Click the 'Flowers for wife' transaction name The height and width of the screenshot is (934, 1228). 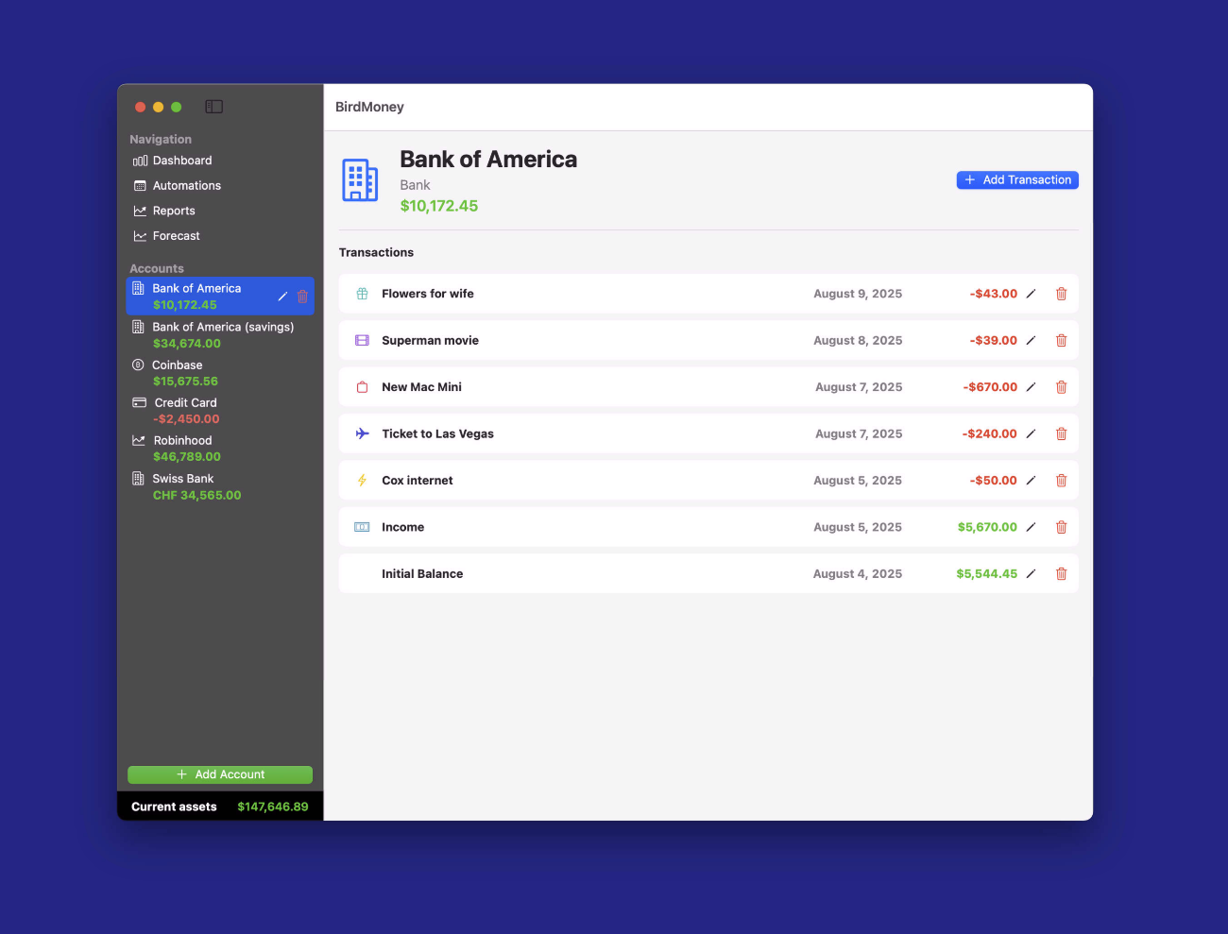coord(428,294)
